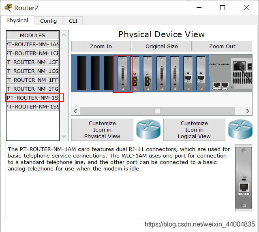Toggle the router power switch
Viewport: 259px width, 232px height.
point(250,67)
